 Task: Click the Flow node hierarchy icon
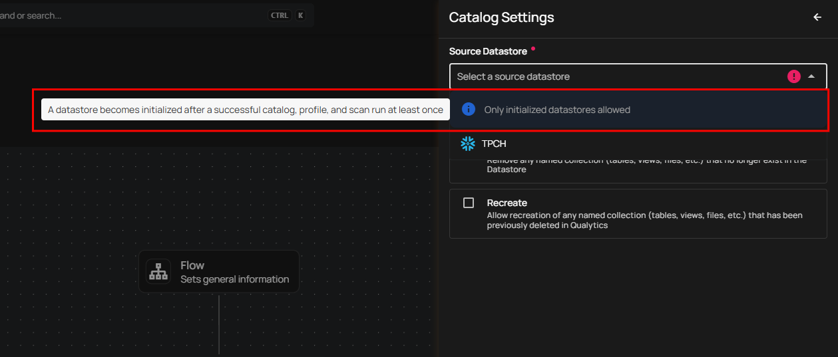(158, 272)
